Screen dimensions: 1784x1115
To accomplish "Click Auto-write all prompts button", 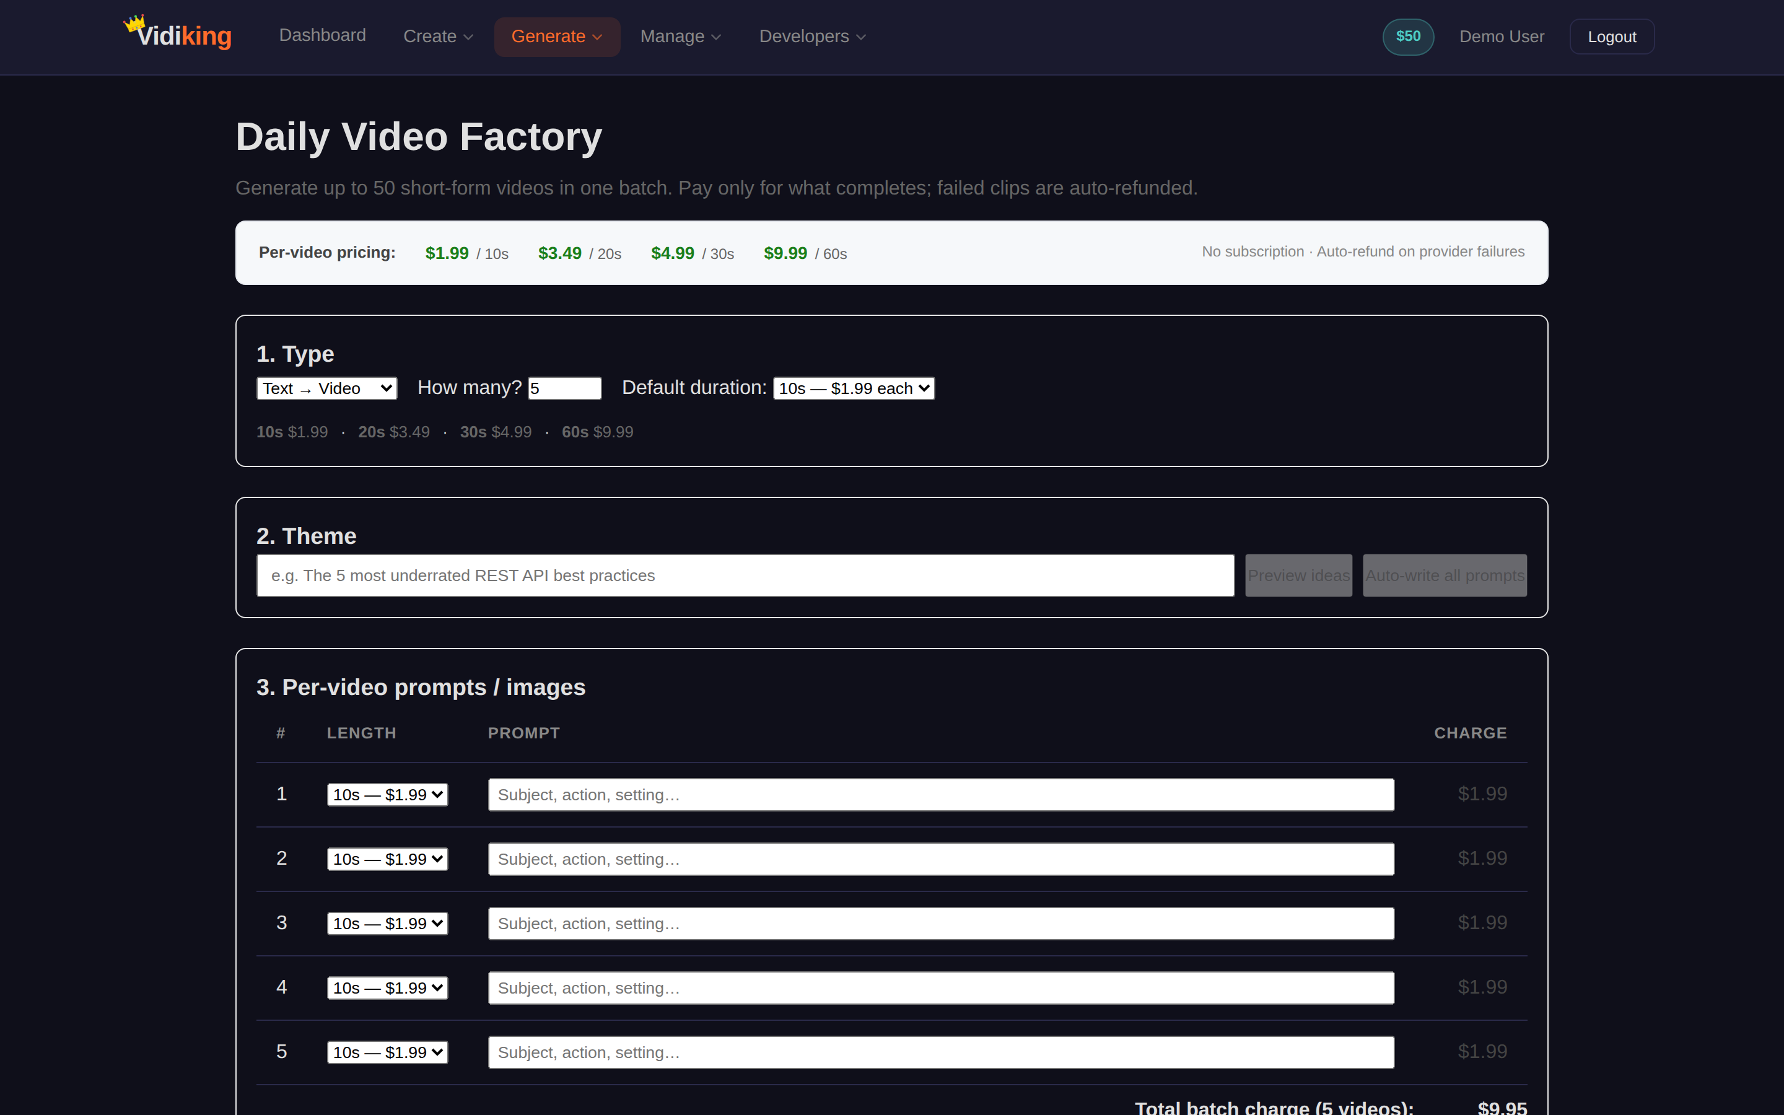I will pos(1444,575).
